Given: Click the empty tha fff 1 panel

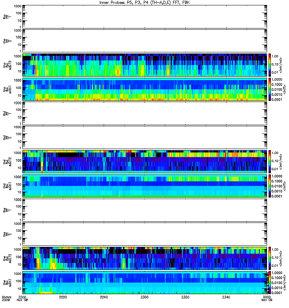Looking at the screenshot, I should 145,17.
